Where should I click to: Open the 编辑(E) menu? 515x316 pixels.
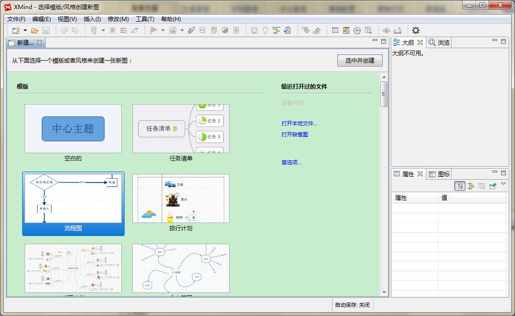click(x=41, y=19)
